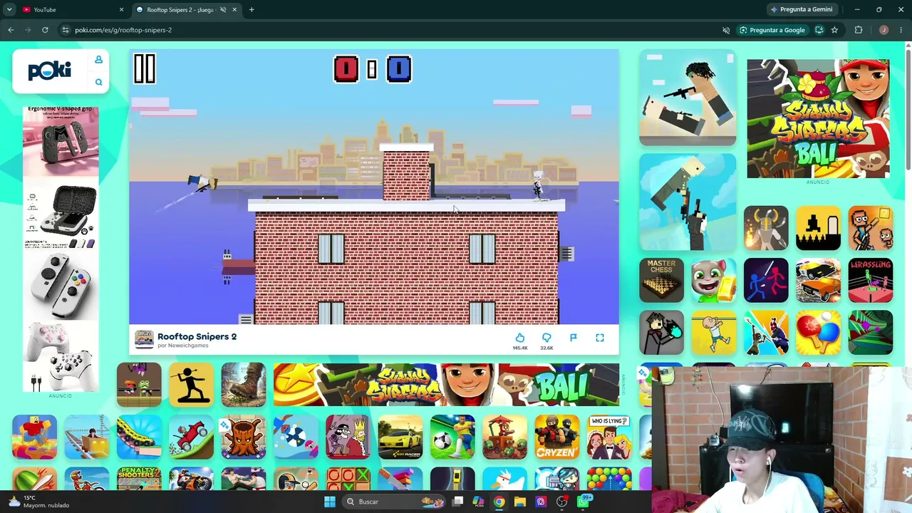The height and width of the screenshot is (513, 912).
Task: Open Poki game search
Action: tap(98, 83)
